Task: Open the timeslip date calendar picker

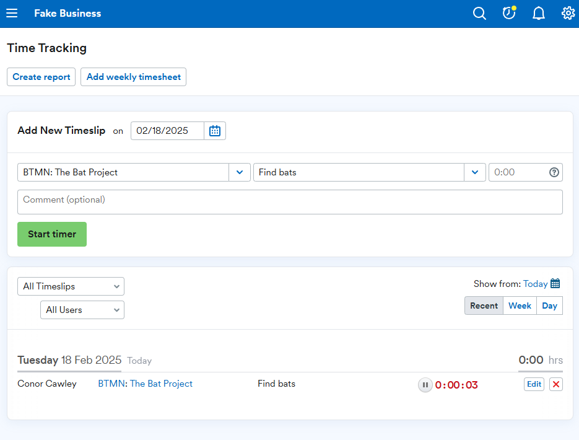Action: point(215,131)
